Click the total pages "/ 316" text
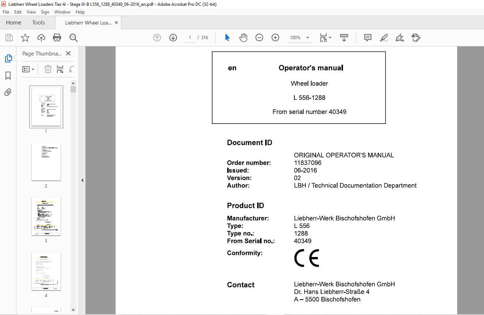The height and width of the screenshot is (315, 484). [x=203, y=38]
